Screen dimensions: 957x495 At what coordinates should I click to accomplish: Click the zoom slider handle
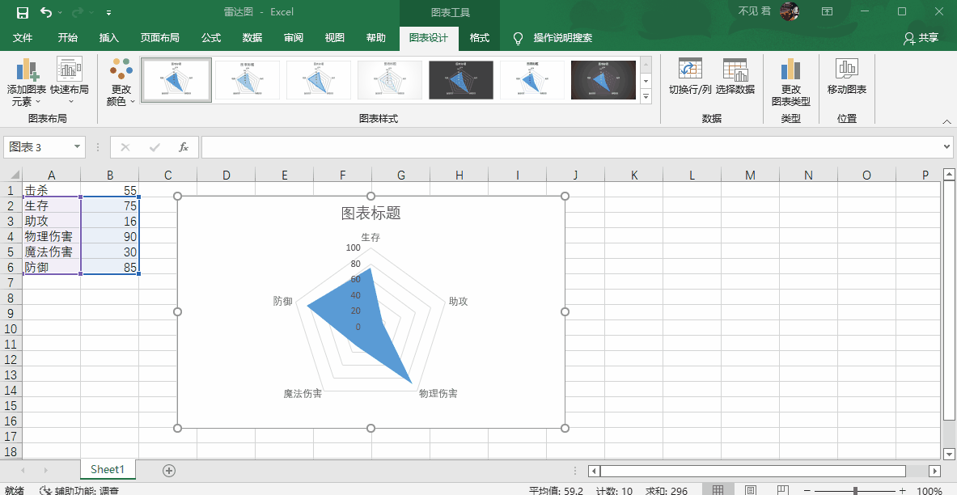click(x=856, y=490)
